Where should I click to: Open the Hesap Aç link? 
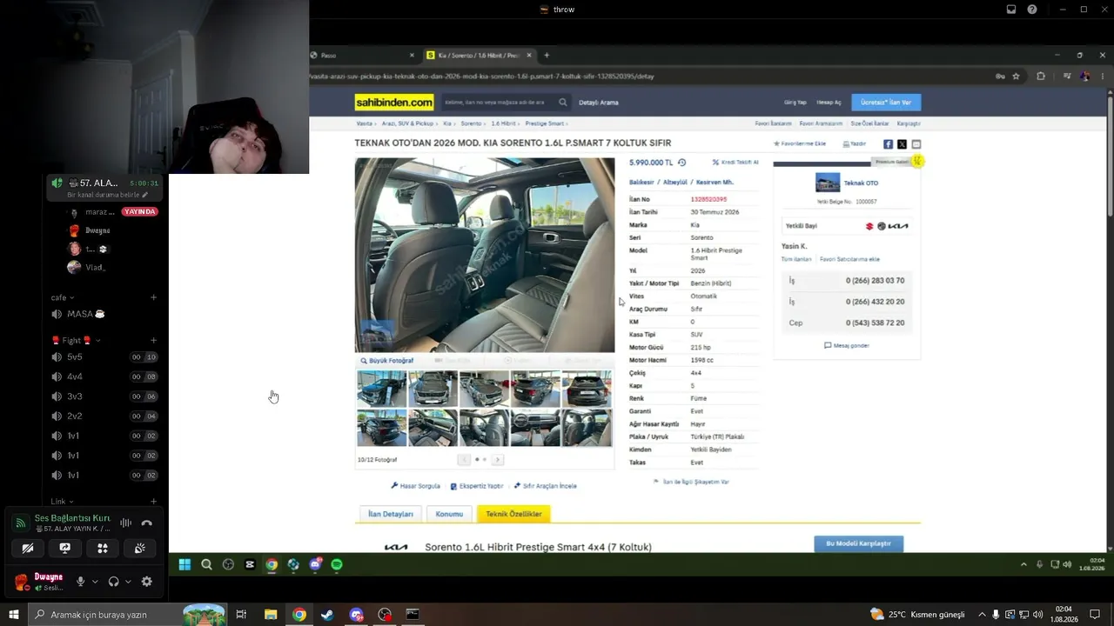829,103
